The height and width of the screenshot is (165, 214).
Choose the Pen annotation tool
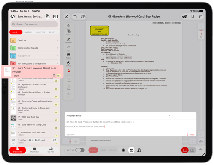pos(68,48)
